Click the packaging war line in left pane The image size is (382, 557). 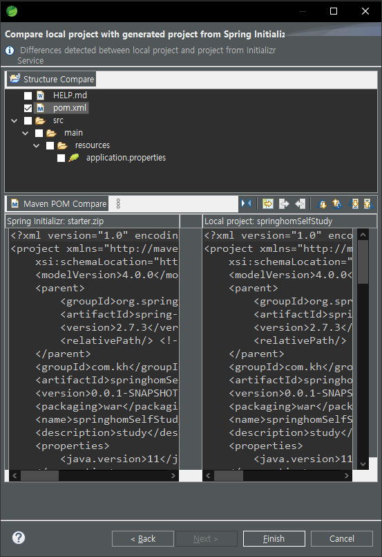pos(106,406)
